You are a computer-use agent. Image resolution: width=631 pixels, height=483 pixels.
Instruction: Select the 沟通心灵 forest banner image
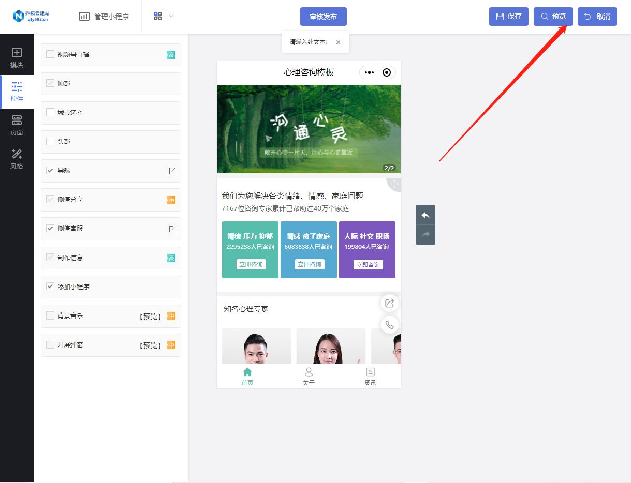pos(309,129)
